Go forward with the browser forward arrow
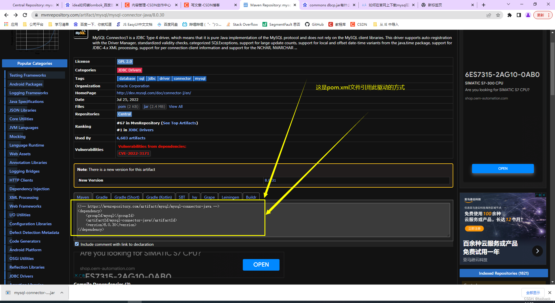The height and width of the screenshot is (303, 555). click(16, 15)
